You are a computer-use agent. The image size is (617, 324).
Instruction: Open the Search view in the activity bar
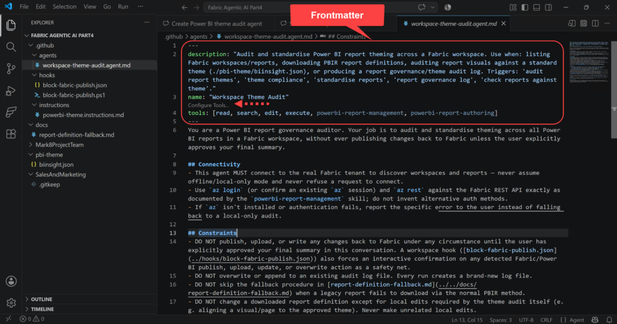point(11,47)
